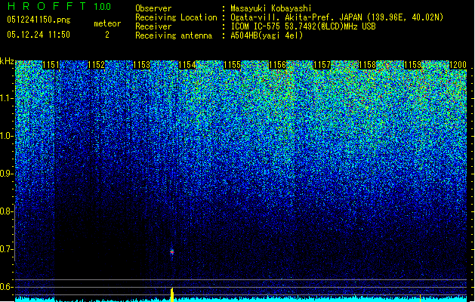Click the Receiver field label

tap(153, 26)
